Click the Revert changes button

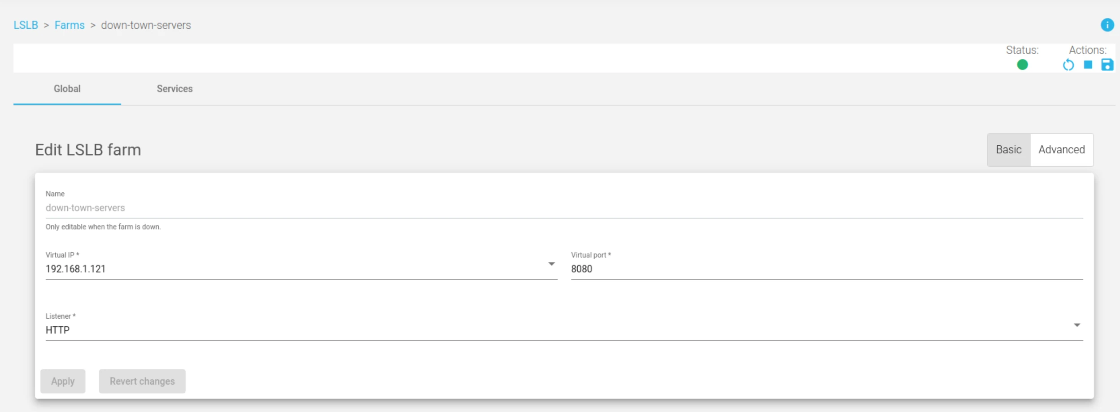[x=142, y=381]
